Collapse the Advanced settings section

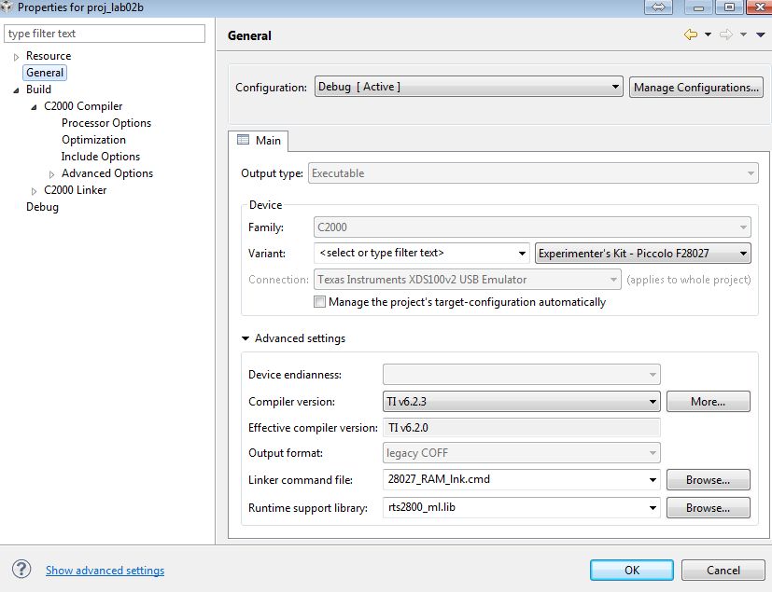246,338
